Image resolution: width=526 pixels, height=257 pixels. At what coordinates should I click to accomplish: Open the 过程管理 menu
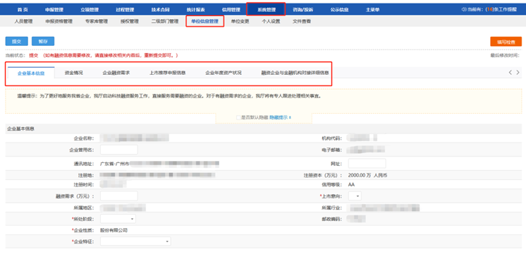point(125,10)
